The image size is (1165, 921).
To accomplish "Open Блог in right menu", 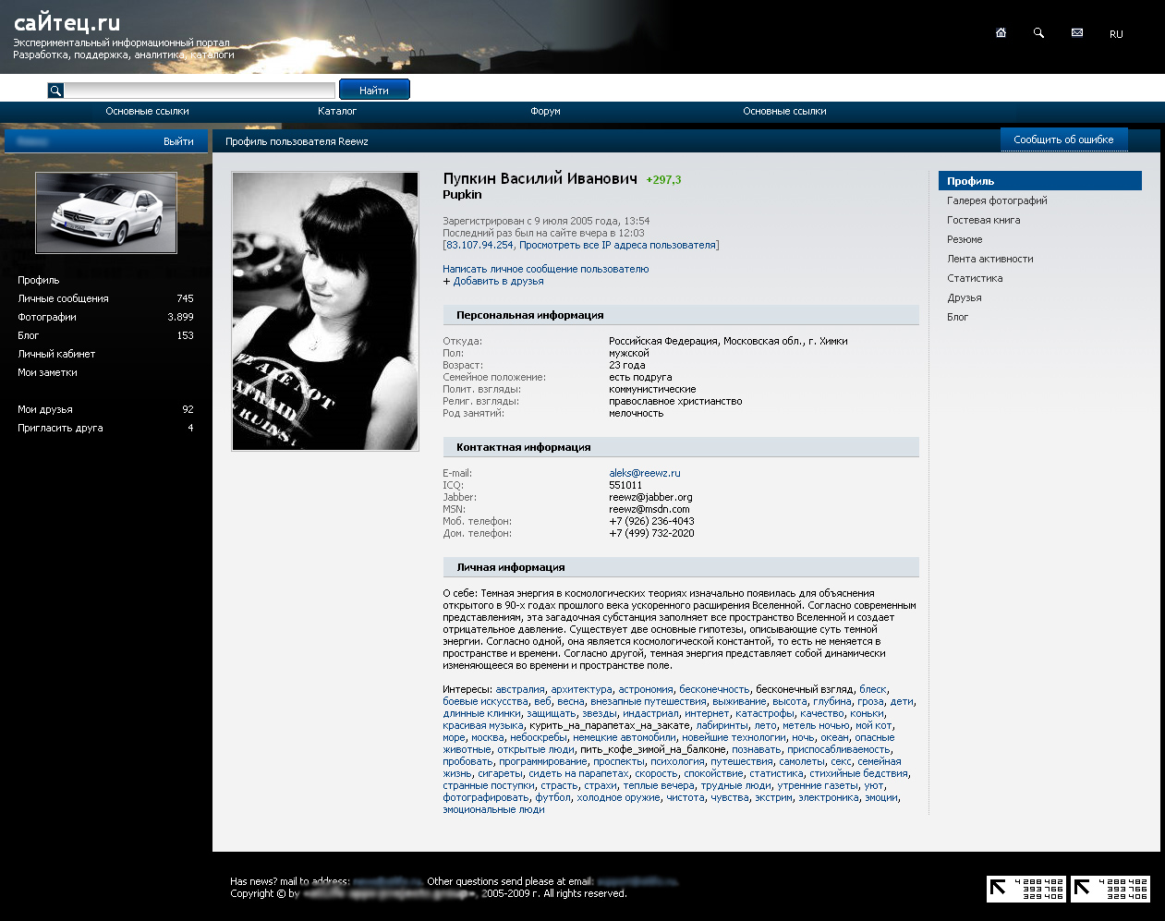I will (x=957, y=317).
